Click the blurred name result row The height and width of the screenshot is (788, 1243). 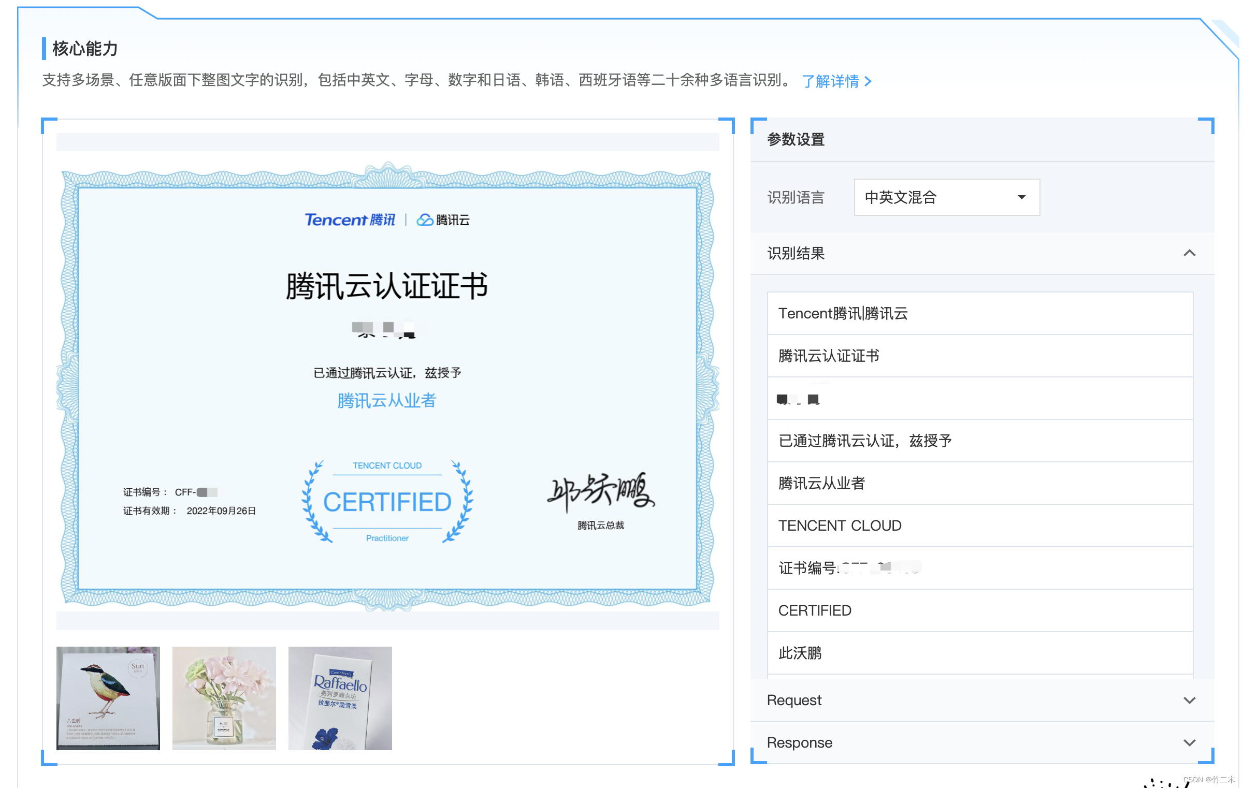pyautogui.click(x=980, y=398)
